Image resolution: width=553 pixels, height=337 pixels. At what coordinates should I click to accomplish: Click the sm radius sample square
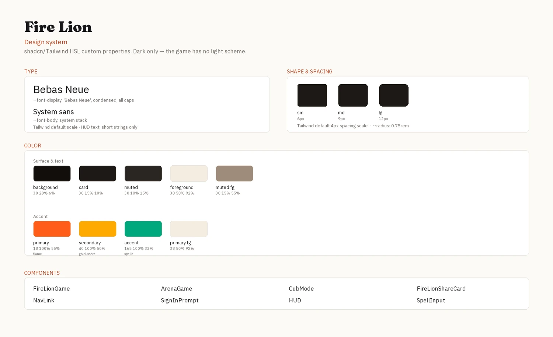click(312, 95)
